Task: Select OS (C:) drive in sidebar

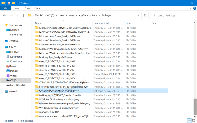Action: [x=14, y=80]
